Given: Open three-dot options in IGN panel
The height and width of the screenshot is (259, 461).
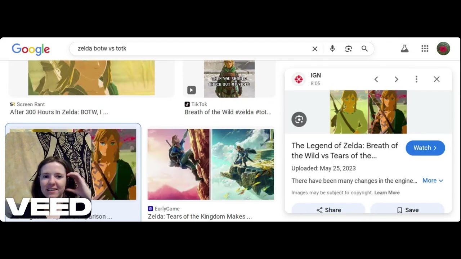Looking at the screenshot, I should (416, 79).
